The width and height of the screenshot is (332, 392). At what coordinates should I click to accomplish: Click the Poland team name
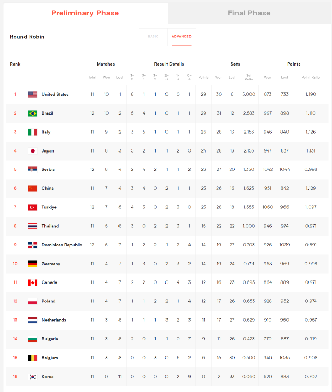coord(49,301)
